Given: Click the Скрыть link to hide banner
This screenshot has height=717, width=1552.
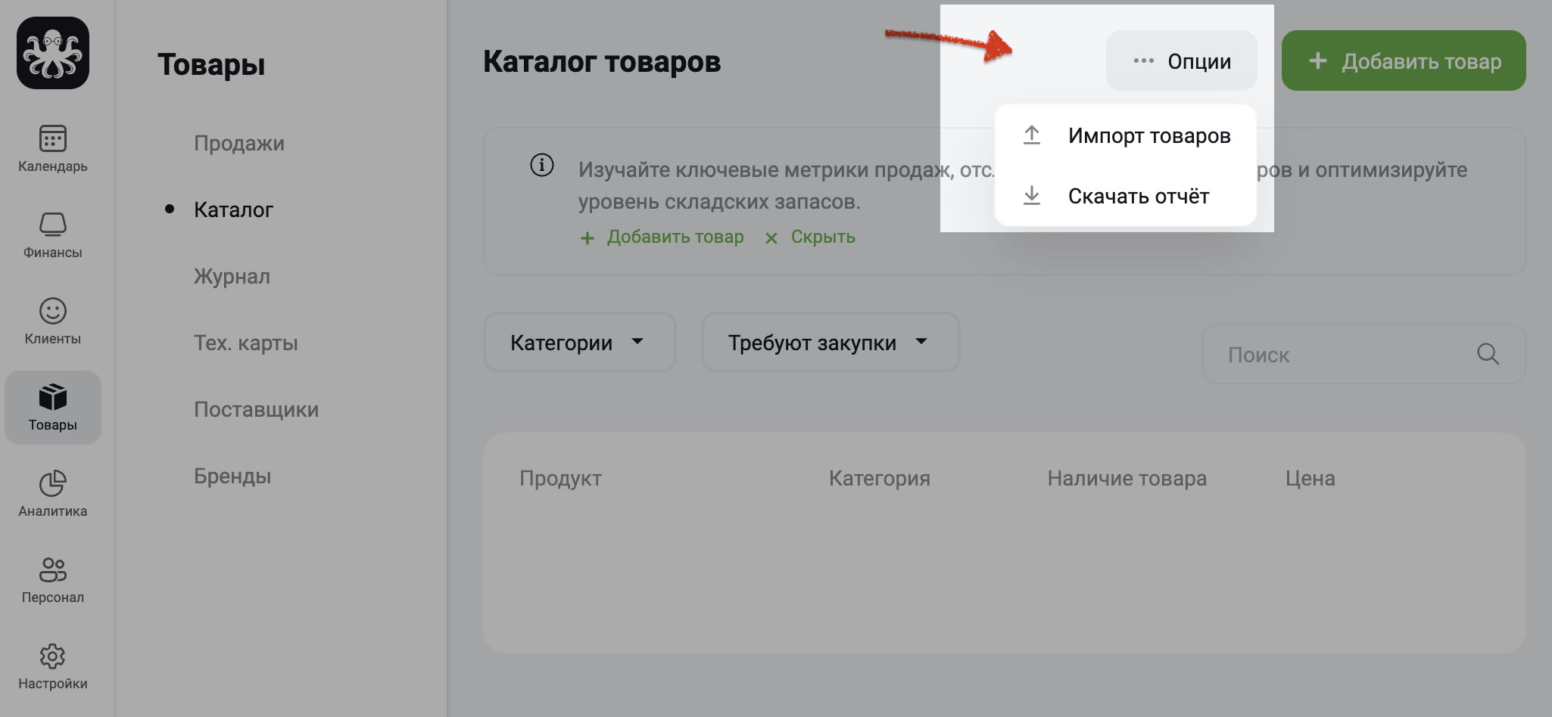Looking at the screenshot, I should pos(823,237).
